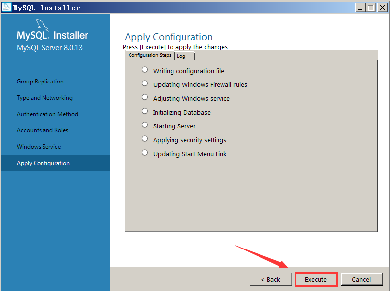The width and height of the screenshot is (390, 291).
Task: Click the MySQL dolphin logo
Action: (42, 25)
